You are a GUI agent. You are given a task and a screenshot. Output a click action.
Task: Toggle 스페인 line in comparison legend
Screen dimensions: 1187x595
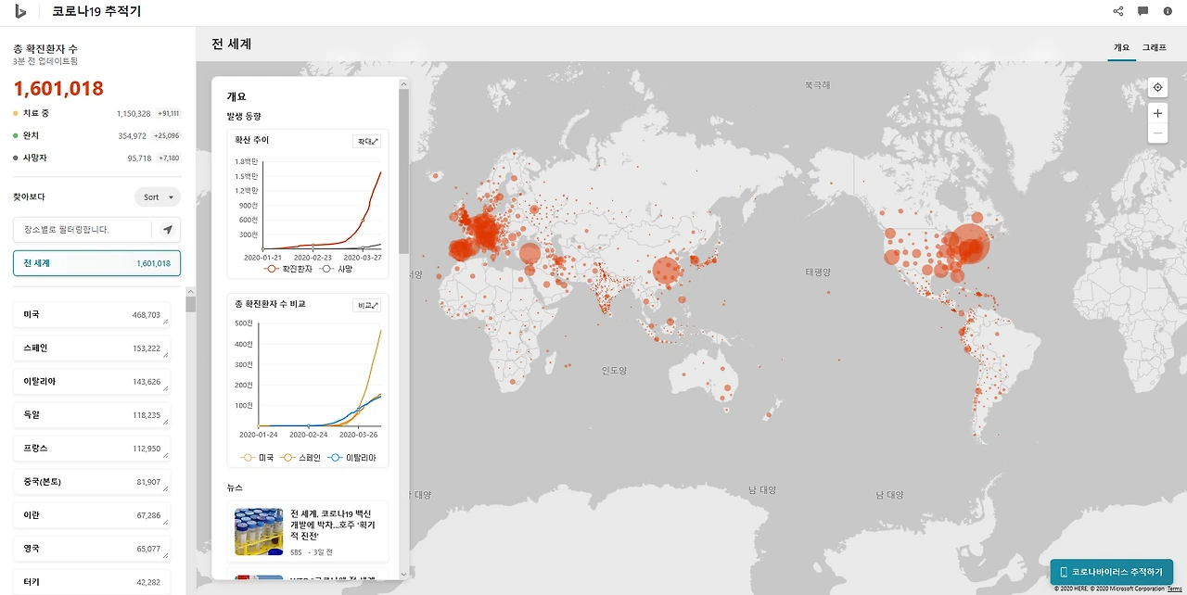(301, 458)
